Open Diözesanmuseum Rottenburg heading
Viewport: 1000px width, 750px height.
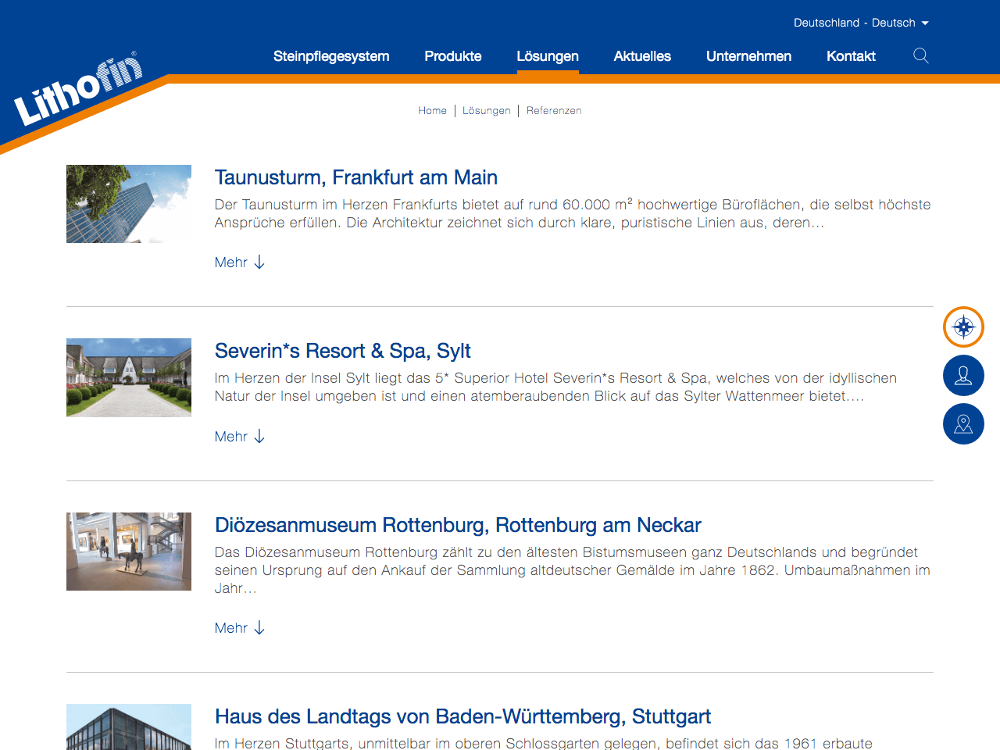coord(458,525)
